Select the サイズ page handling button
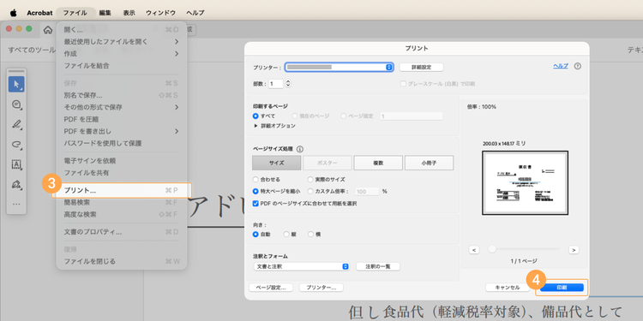Viewport: 643px width, 321px height. pos(276,163)
